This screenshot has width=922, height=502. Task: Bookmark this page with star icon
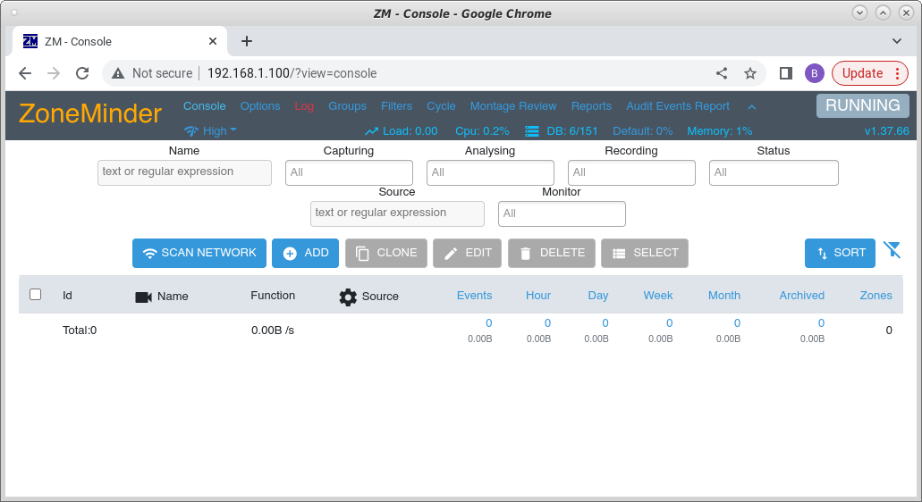click(750, 73)
